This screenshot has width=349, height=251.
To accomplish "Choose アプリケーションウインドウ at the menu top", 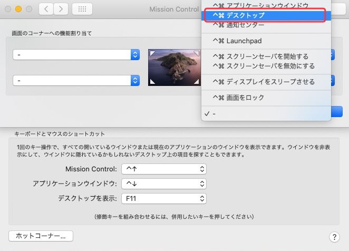I will 266,5.
